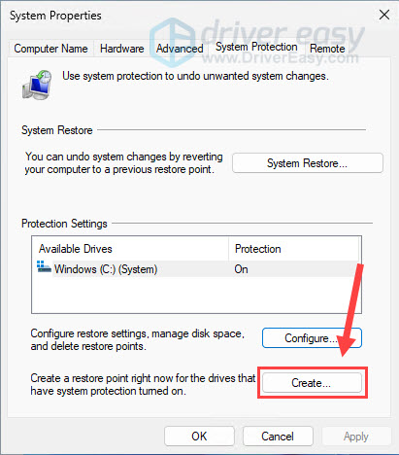Switch to the Remote tab
This screenshot has width=399, height=455.
pos(327,49)
